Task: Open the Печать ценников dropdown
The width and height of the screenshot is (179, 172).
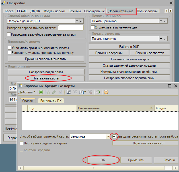Action: tap(161, 21)
